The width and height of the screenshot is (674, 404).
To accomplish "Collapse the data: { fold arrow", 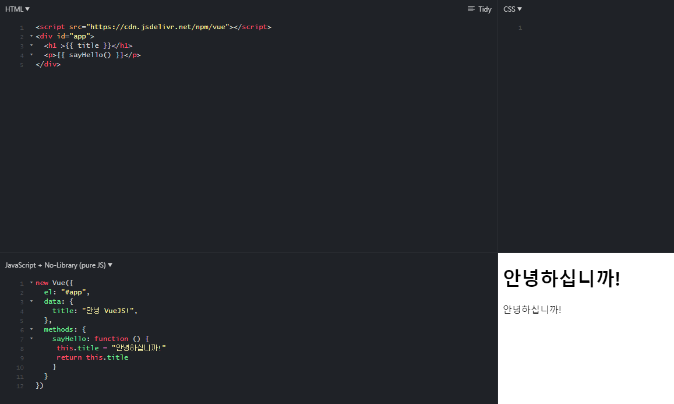I will pyautogui.click(x=31, y=301).
